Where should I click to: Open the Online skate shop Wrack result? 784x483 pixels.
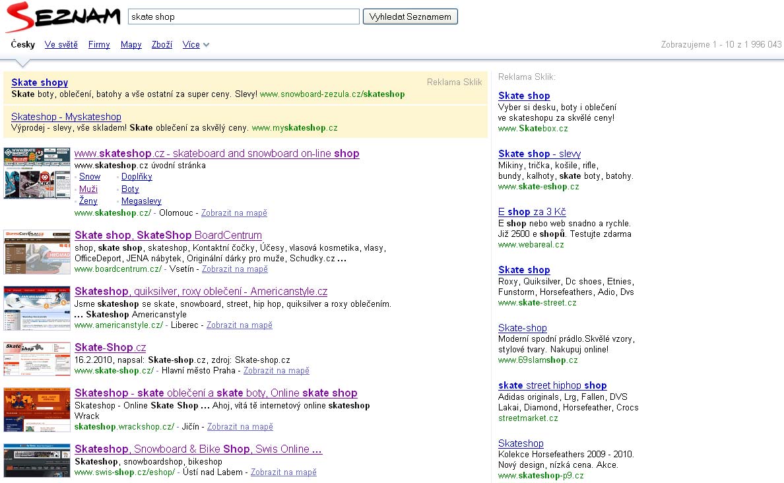[x=216, y=393]
